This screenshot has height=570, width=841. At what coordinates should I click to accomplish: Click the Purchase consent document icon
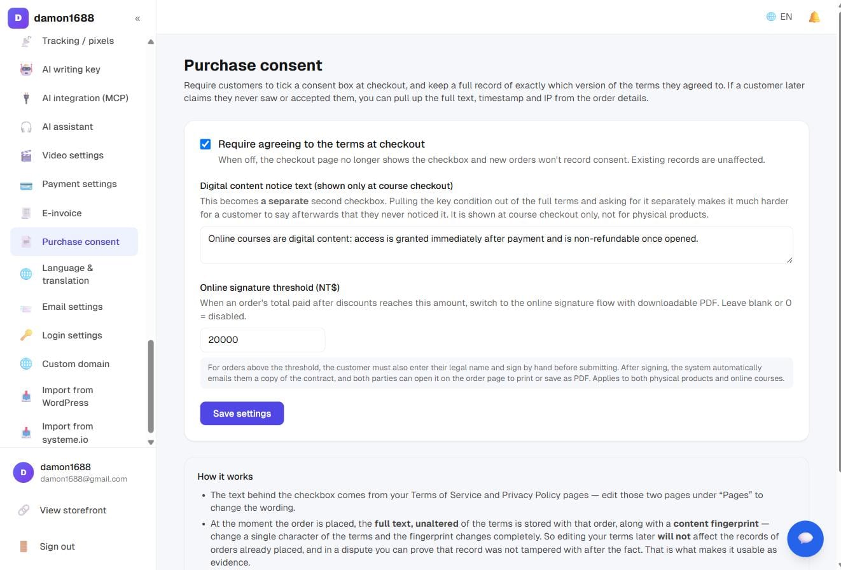coord(26,242)
